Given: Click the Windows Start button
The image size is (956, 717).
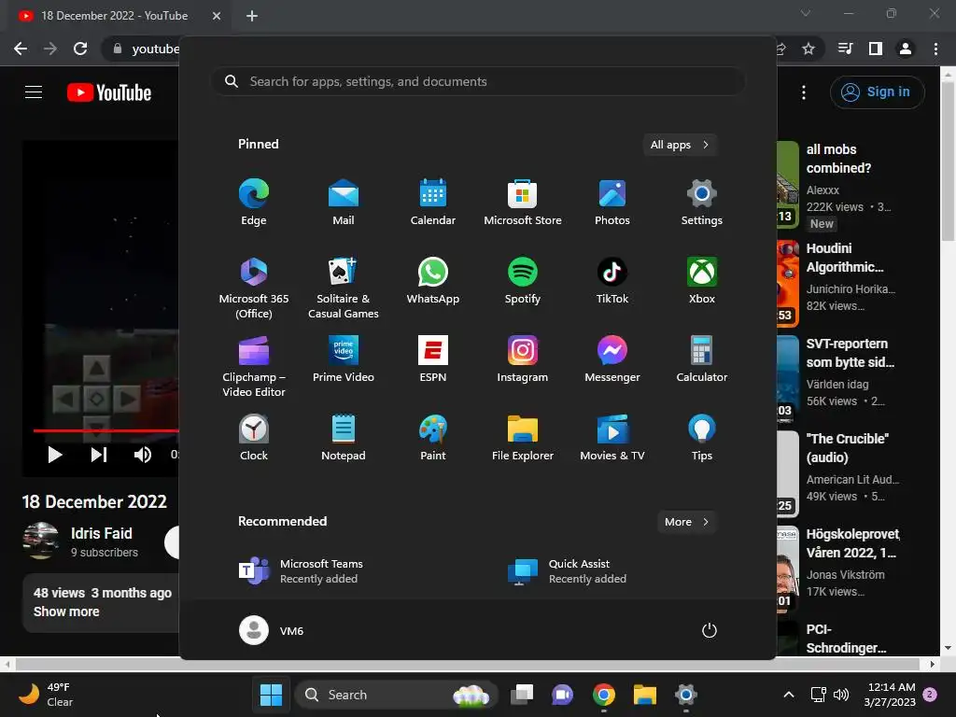Looking at the screenshot, I should coord(272,695).
